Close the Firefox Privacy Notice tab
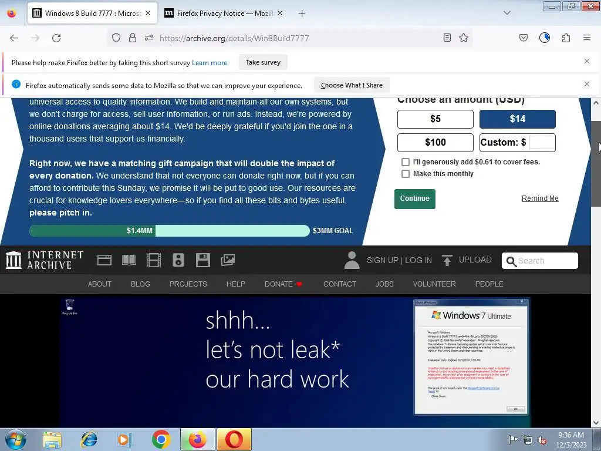Image resolution: width=601 pixels, height=451 pixels. (x=280, y=13)
